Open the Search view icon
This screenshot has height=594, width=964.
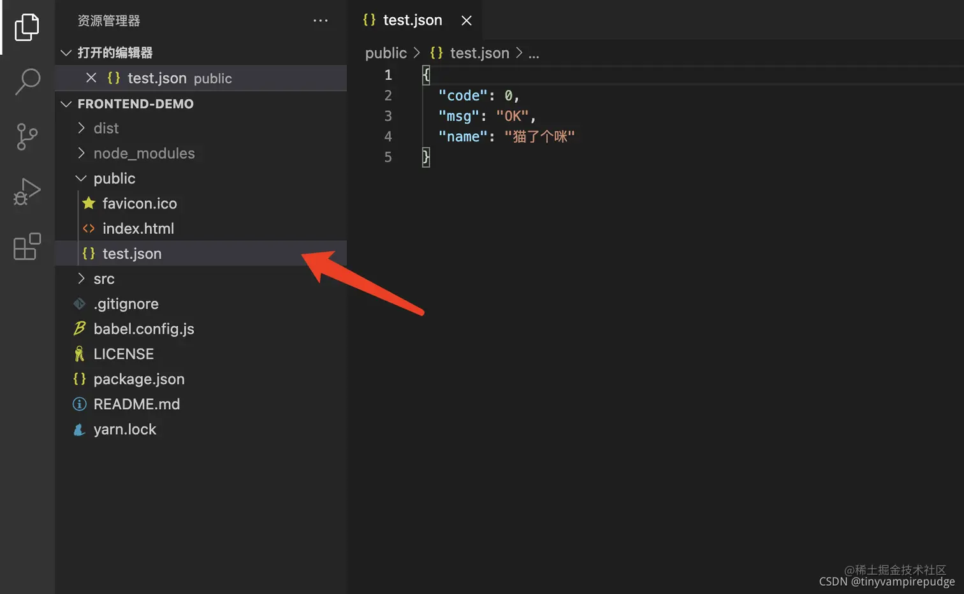coord(27,82)
